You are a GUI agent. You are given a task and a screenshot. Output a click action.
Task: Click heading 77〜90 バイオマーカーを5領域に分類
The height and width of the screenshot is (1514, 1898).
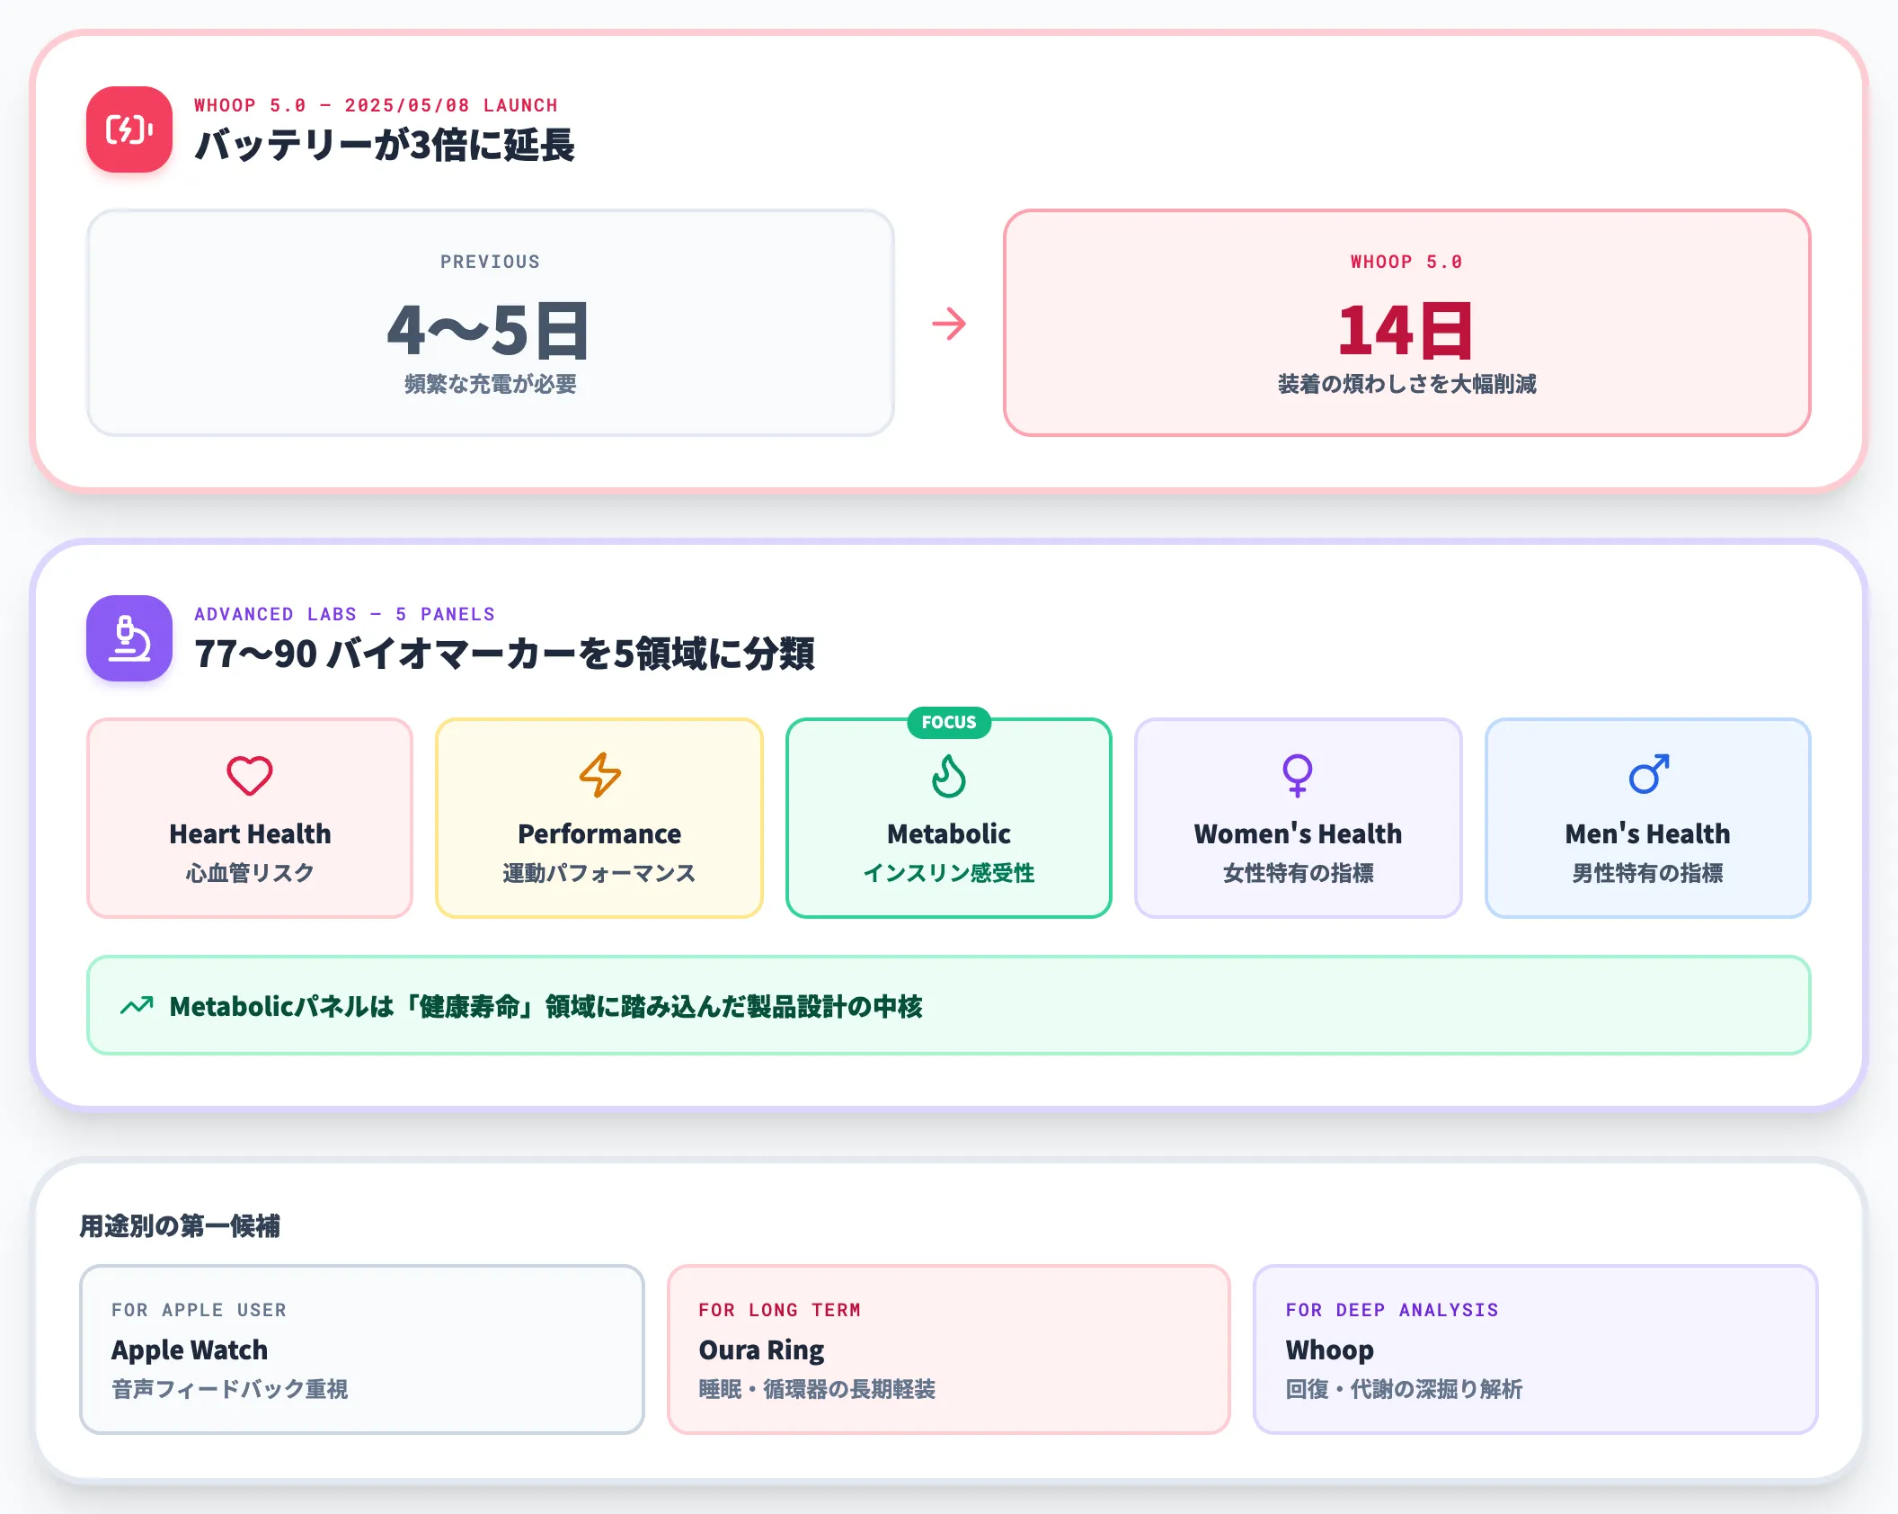[x=505, y=654]
